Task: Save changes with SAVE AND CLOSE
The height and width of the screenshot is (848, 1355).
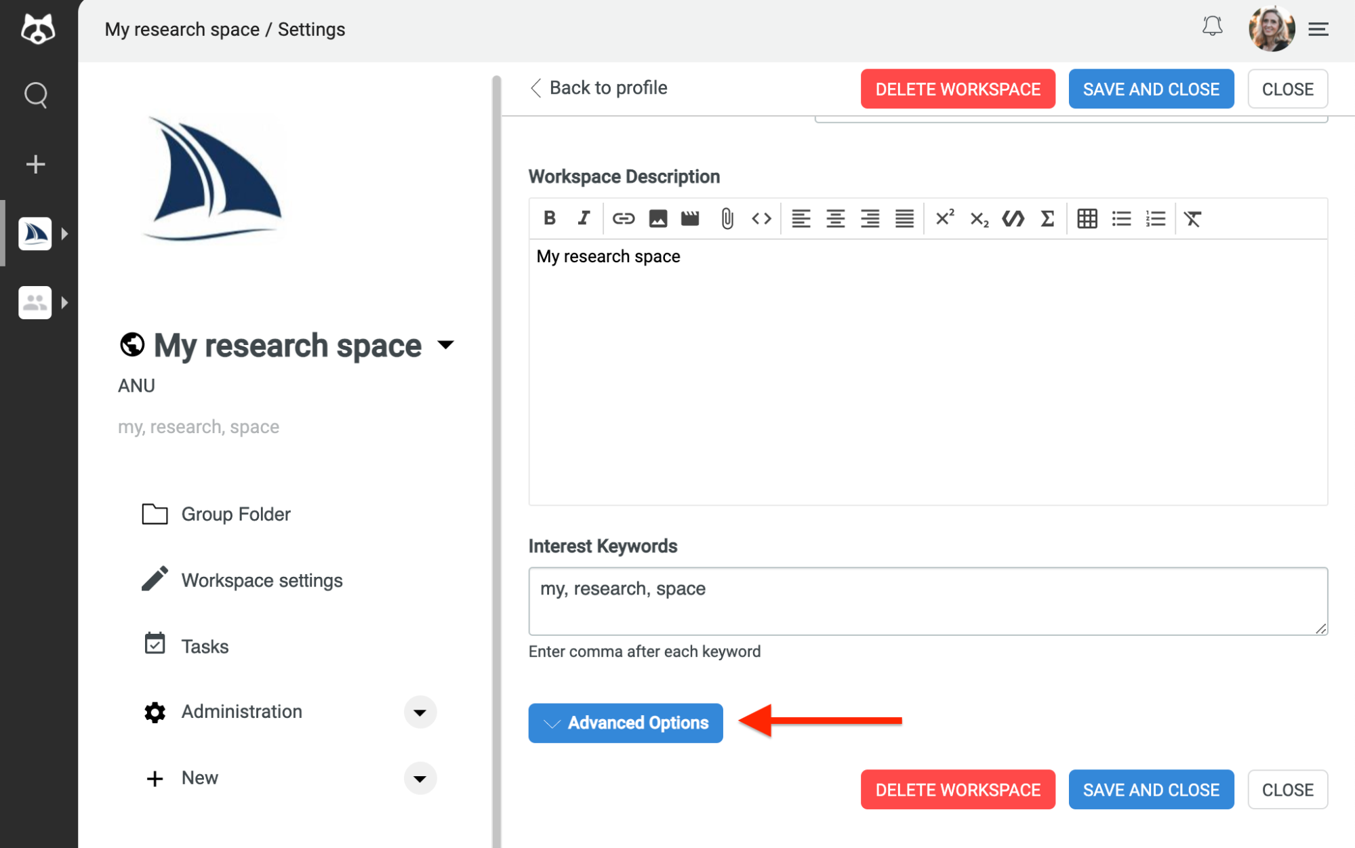Action: 1150,88
